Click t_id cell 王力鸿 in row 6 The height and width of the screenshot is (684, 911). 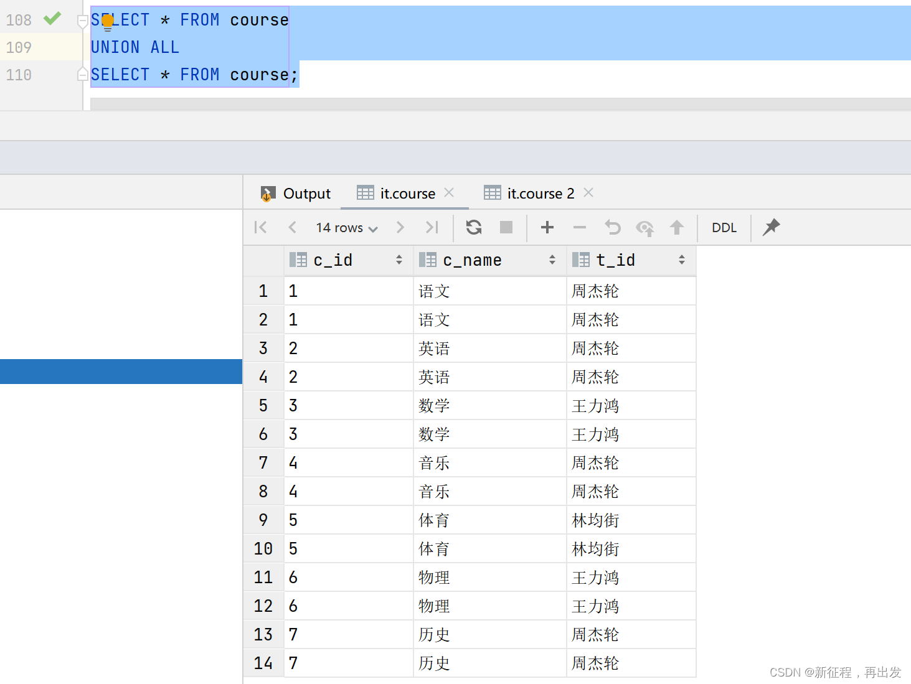[631, 434]
